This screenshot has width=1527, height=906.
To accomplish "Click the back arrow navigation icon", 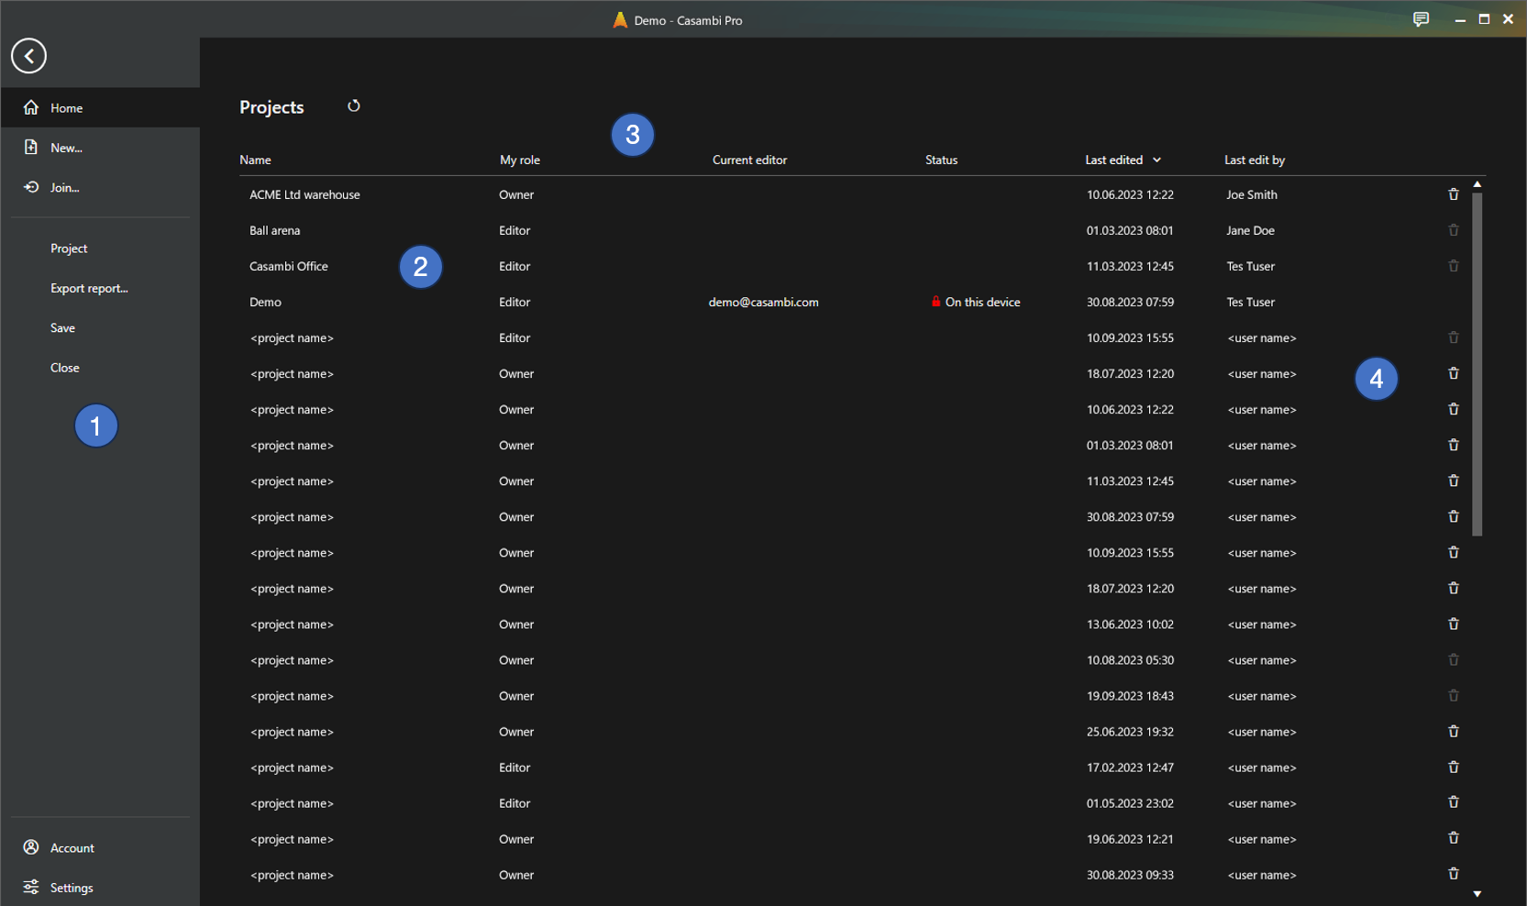I will tap(28, 56).
